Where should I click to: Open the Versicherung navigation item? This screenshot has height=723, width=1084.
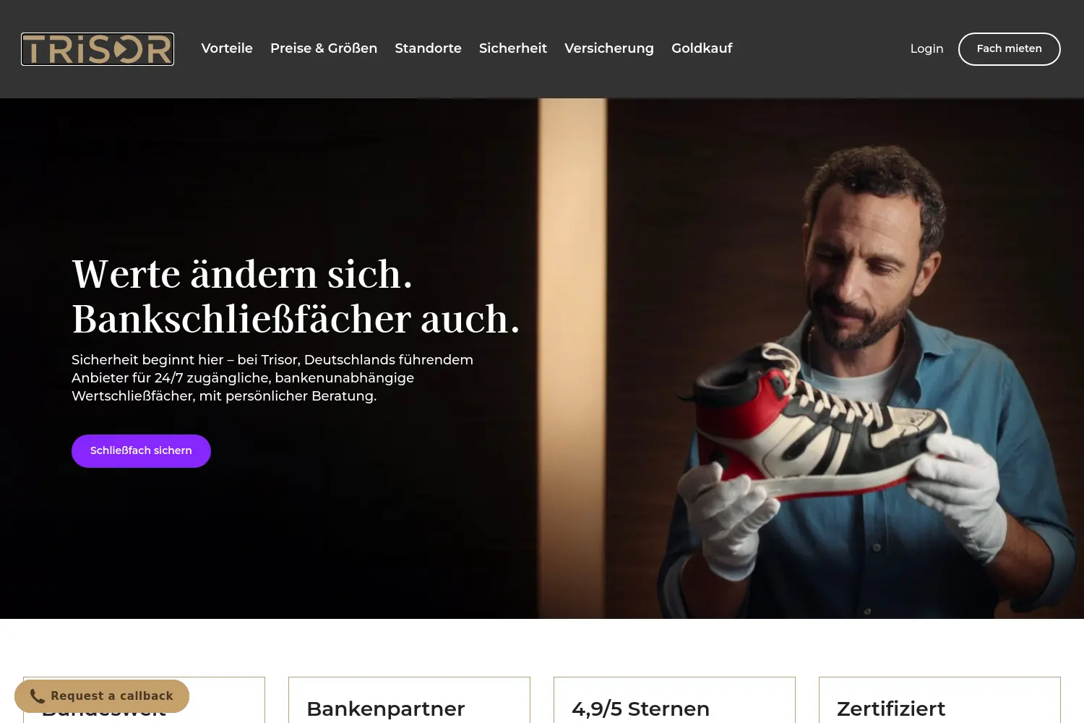coord(609,48)
